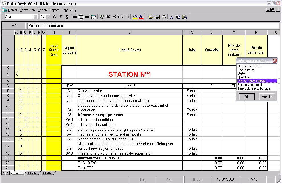Image resolution: width=282 pixels, height=184 pixels.
Task: Toggle bold formatting with the G button
Action: pyautogui.click(x=54, y=17)
